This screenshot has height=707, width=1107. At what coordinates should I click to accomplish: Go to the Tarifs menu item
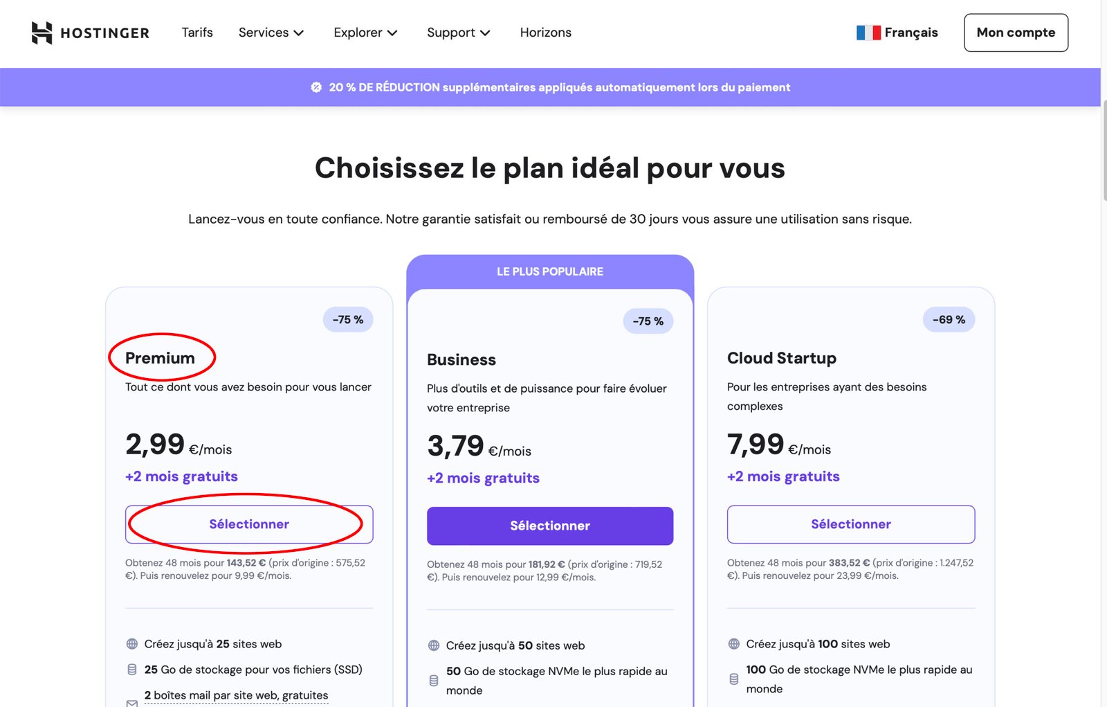196,32
